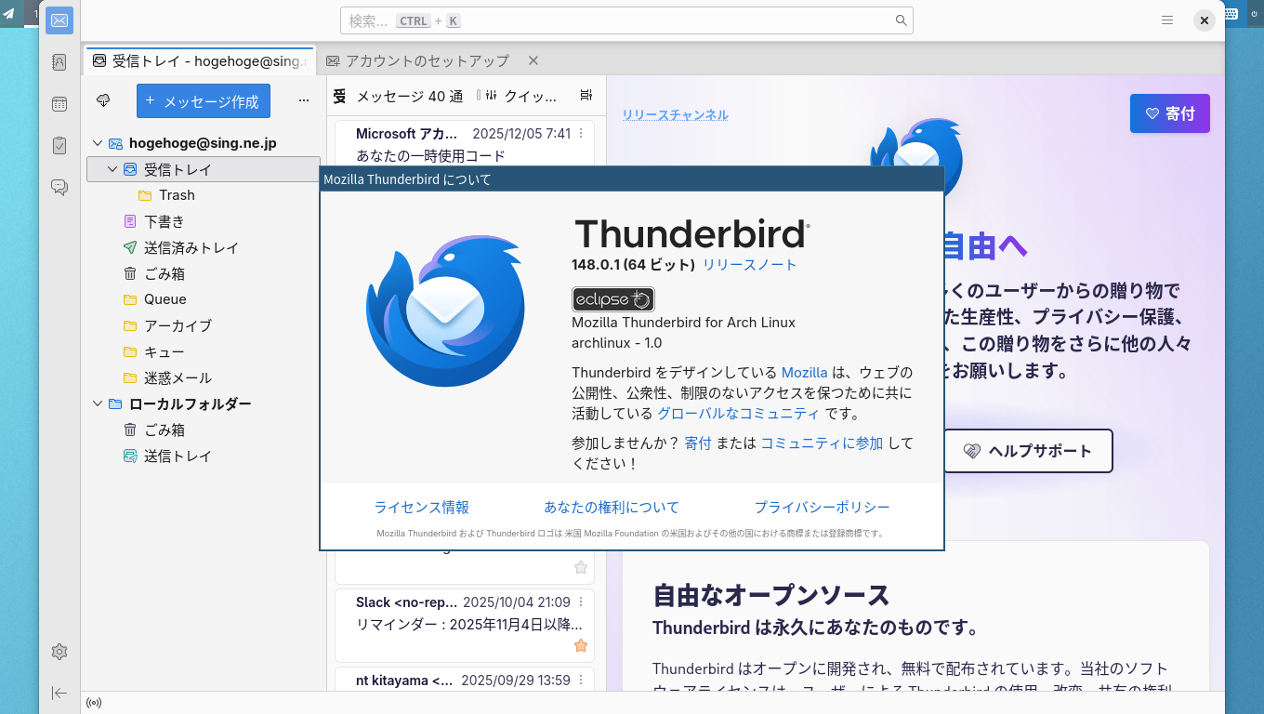The width and height of the screenshot is (1264, 714).
Task: Open more options for the Slack message
Action: point(582,602)
